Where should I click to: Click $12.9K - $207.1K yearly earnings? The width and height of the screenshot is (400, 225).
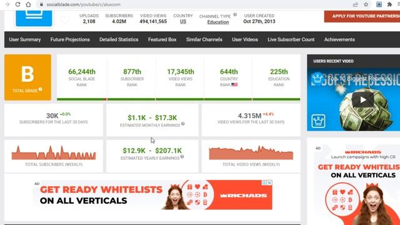(152, 151)
